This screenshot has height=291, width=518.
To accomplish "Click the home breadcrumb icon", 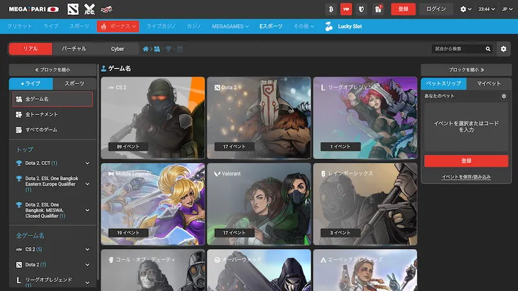I will coord(145,49).
